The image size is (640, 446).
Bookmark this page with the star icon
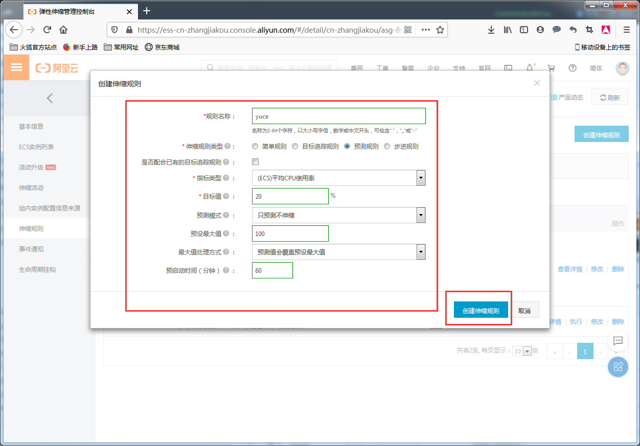(x=440, y=30)
